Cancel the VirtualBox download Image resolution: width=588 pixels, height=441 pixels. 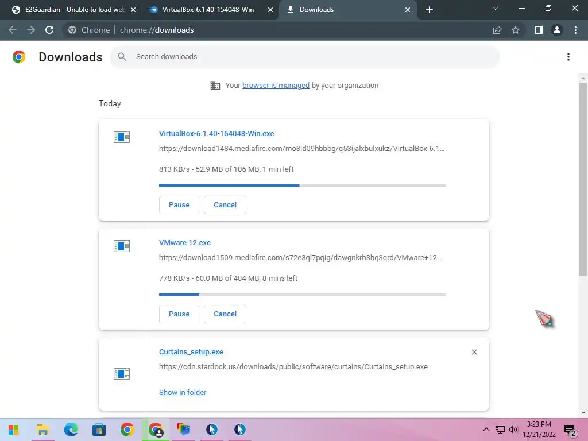pos(225,205)
